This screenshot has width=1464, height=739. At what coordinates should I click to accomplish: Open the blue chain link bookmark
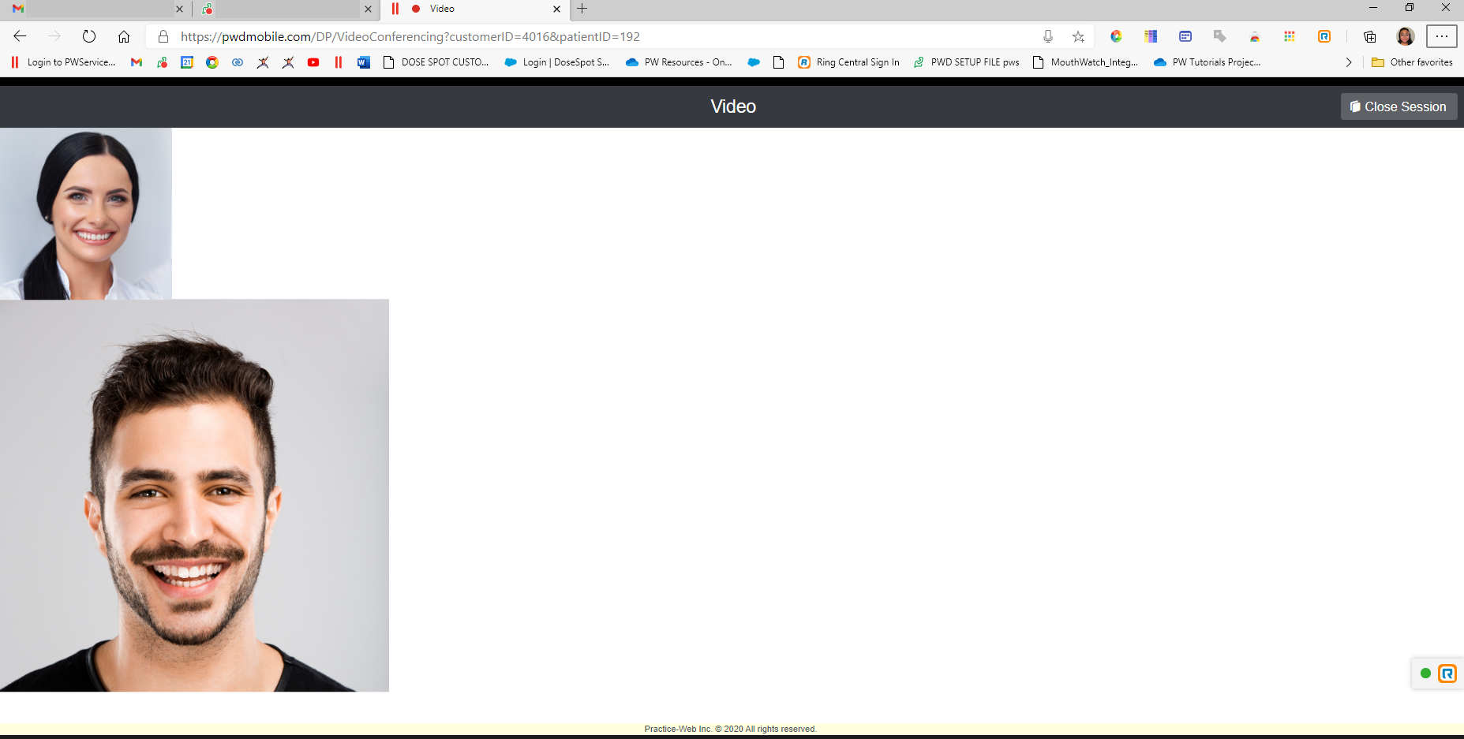(x=238, y=62)
